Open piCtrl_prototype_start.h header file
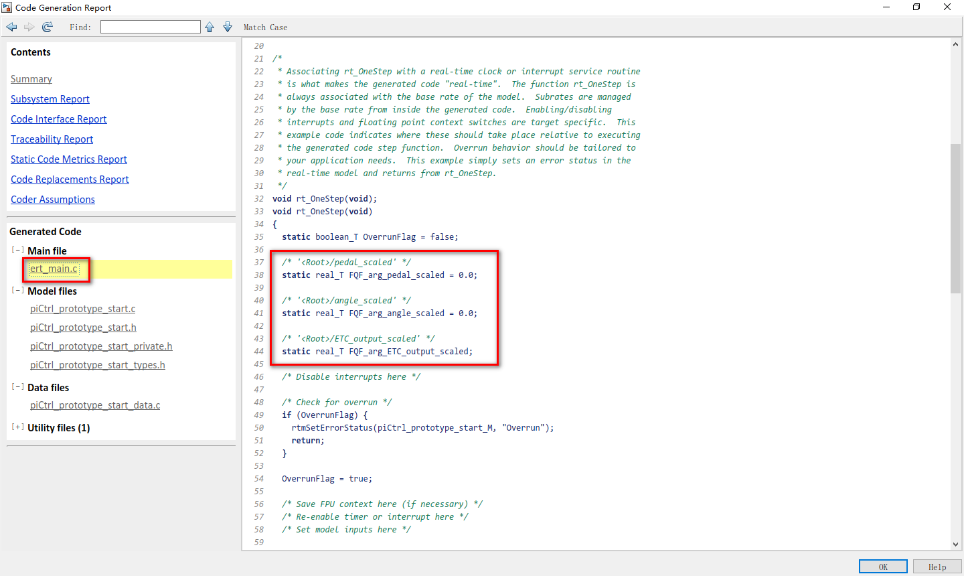This screenshot has width=964, height=576. (x=83, y=328)
